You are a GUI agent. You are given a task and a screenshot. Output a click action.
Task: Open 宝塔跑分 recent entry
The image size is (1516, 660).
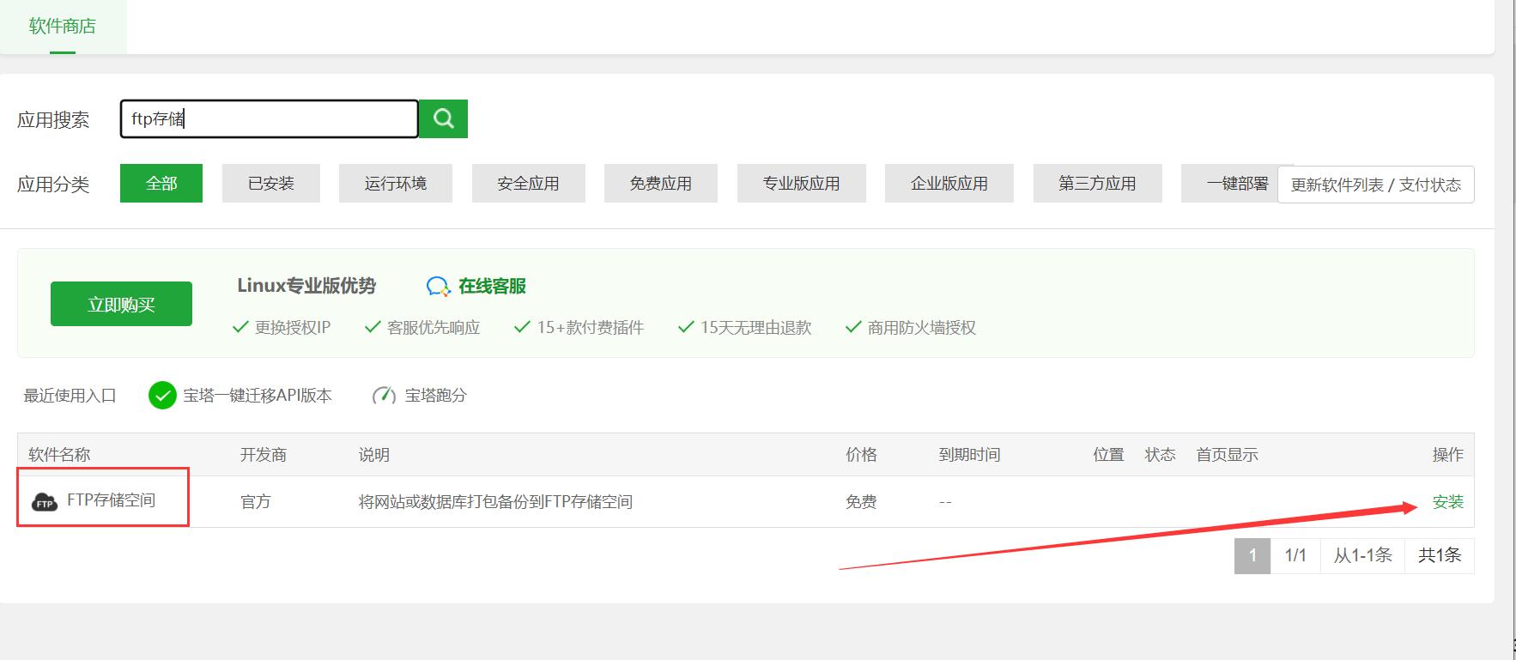(436, 396)
